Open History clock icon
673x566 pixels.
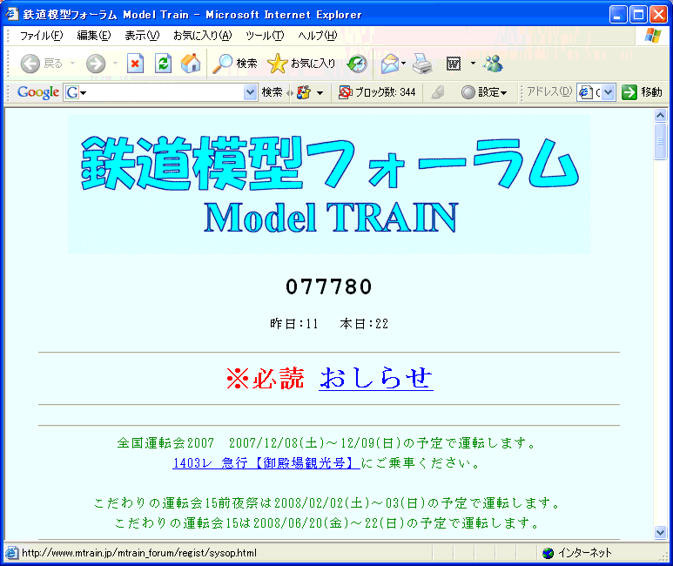click(x=357, y=64)
